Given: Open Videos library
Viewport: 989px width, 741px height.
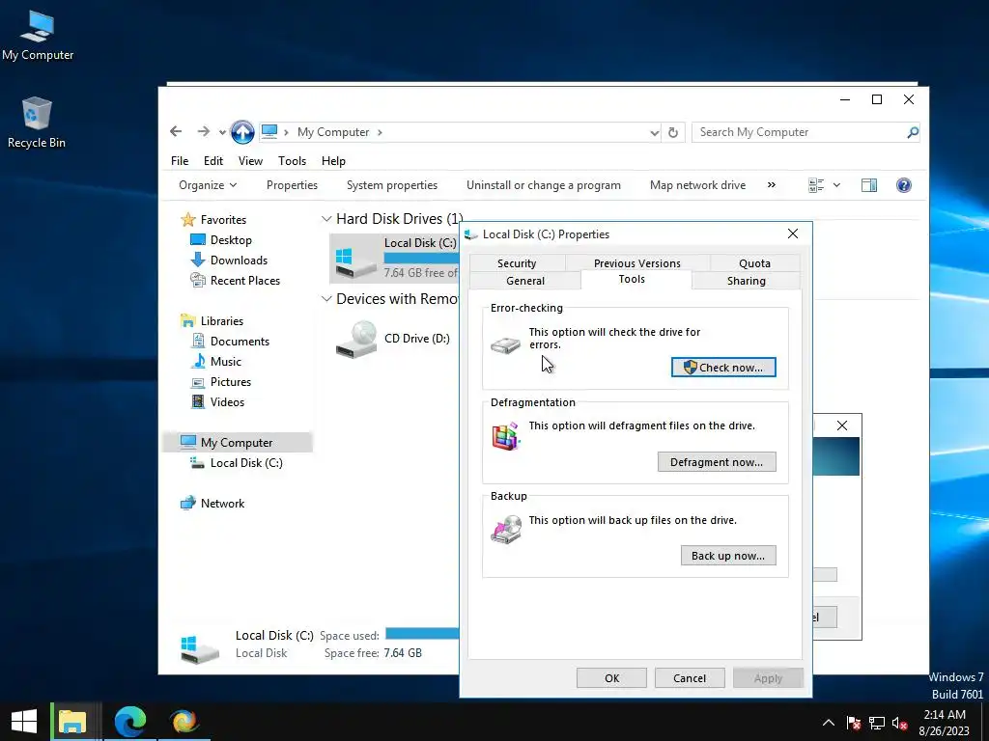Looking at the screenshot, I should point(217,402).
